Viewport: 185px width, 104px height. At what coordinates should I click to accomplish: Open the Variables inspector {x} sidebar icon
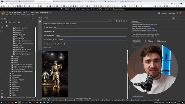[2, 27]
